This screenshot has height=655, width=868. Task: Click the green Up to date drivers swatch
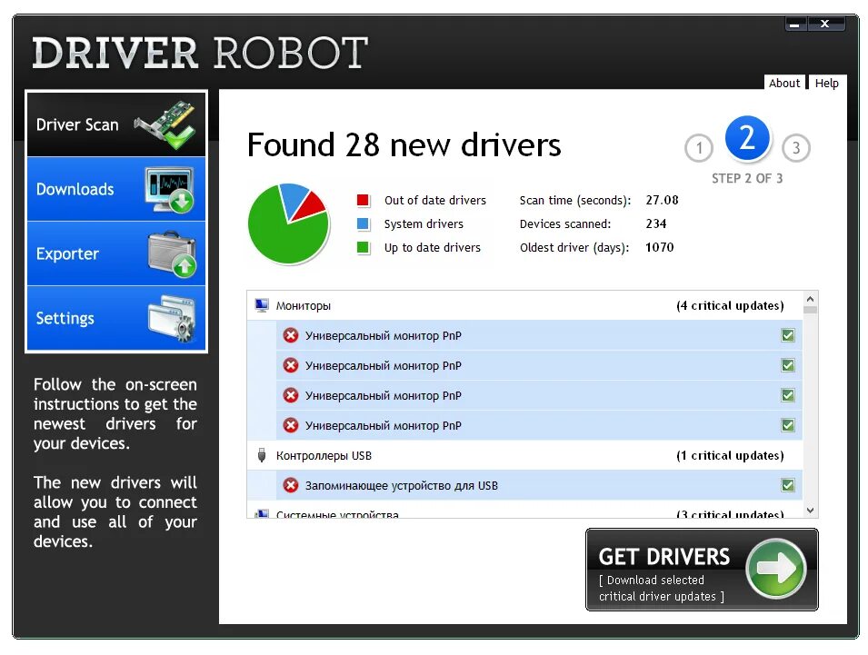364,247
